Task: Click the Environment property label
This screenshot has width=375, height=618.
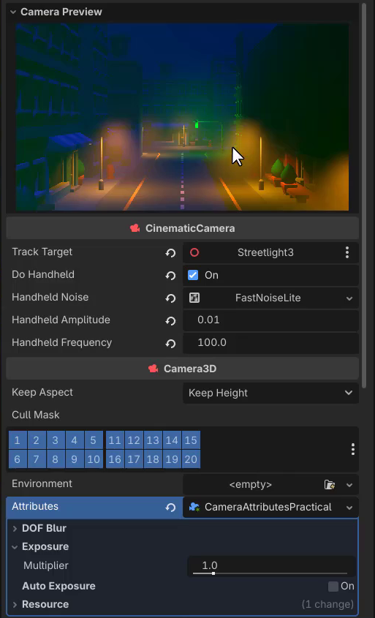Action: point(42,484)
